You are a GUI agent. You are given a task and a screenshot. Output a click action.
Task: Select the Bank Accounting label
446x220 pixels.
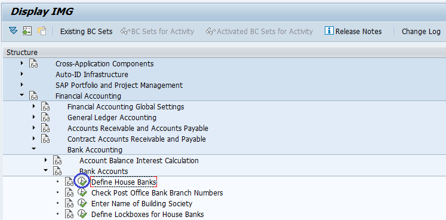pos(95,149)
